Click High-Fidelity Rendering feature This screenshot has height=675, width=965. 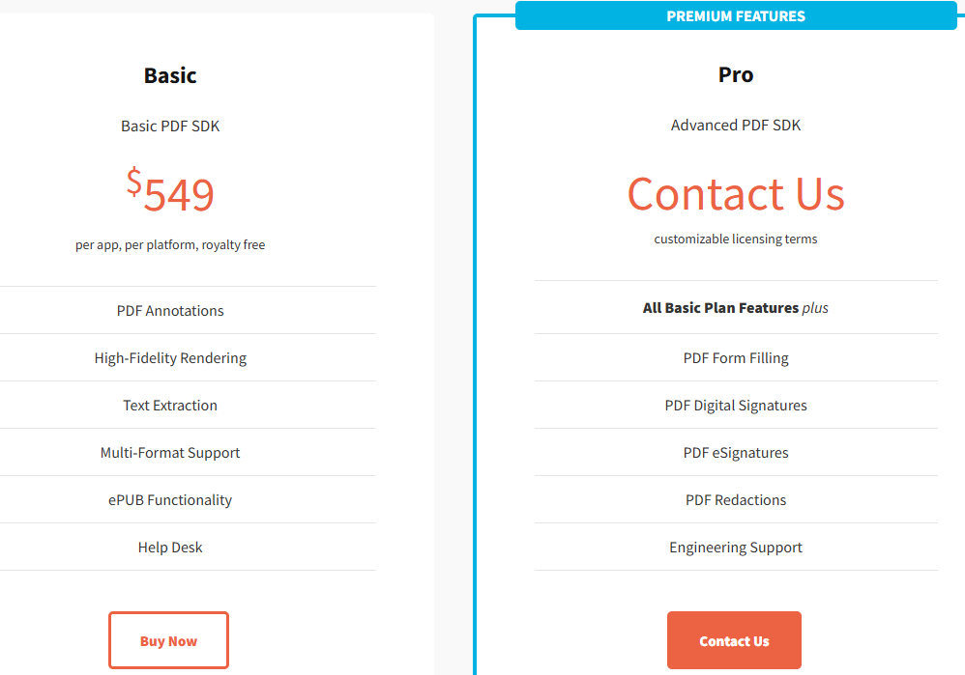click(x=170, y=358)
